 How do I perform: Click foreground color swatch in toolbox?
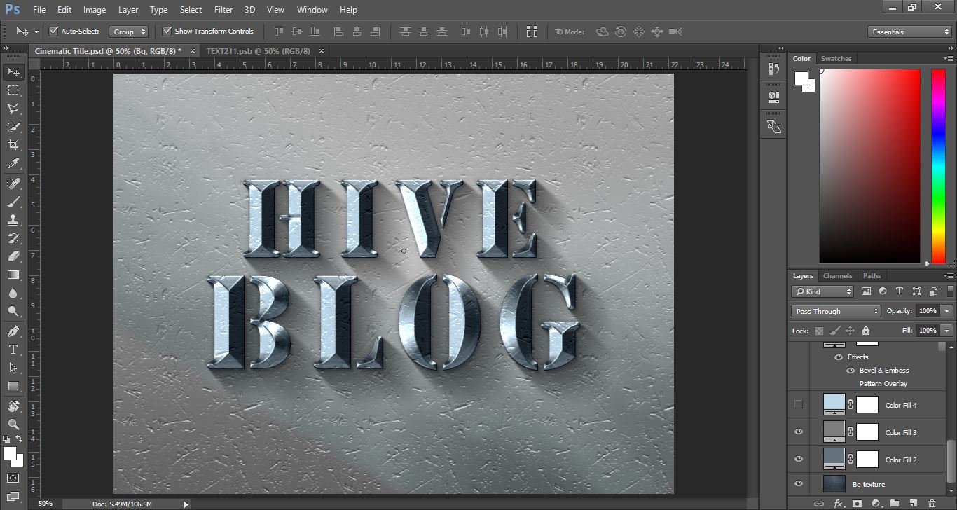click(x=10, y=454)
